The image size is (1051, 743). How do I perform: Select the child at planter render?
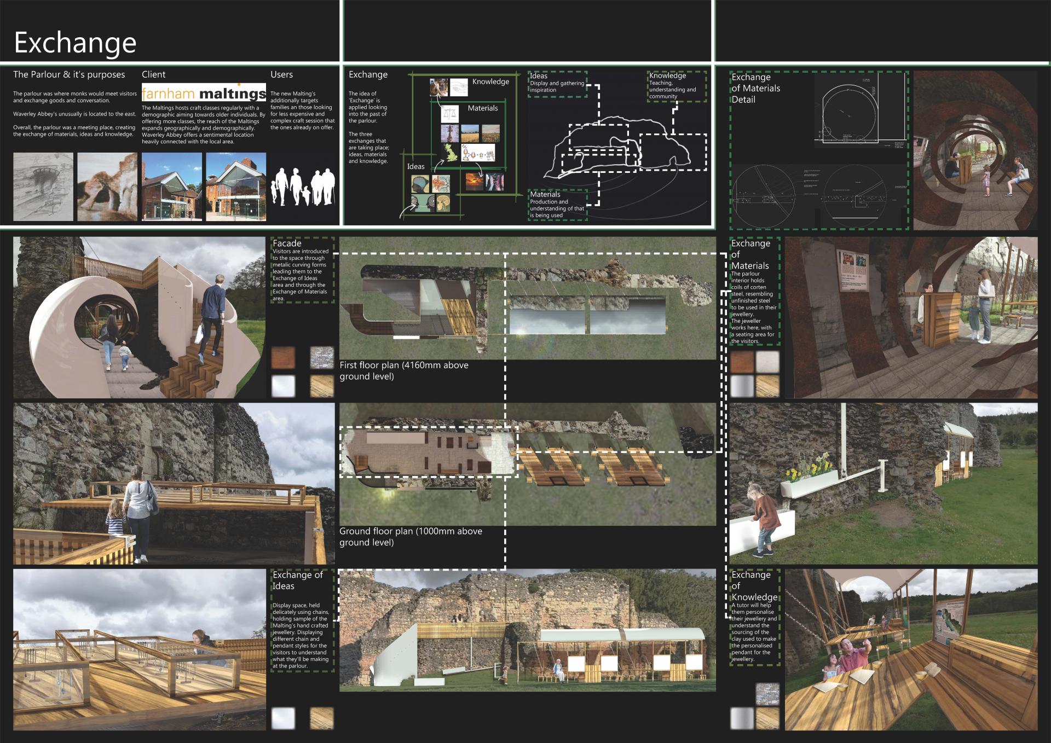click(883, 484)
